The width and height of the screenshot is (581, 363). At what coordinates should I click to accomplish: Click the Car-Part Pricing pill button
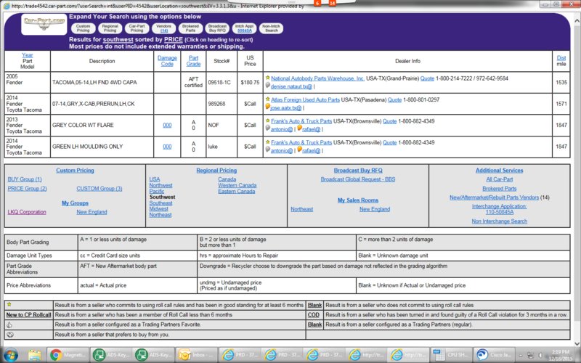[x=137, y=28]
